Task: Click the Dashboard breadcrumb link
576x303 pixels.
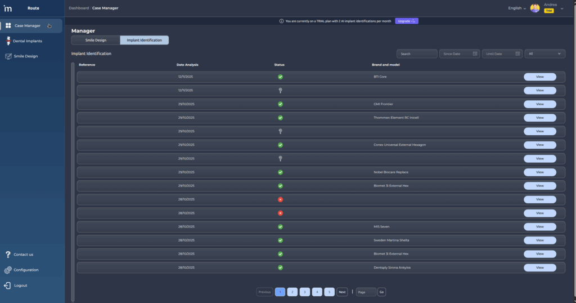Action: point(78,8)
